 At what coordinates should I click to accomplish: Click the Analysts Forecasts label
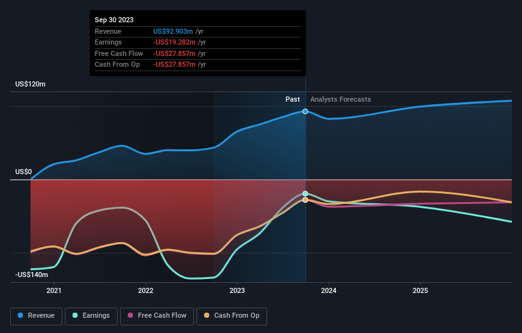341,100
